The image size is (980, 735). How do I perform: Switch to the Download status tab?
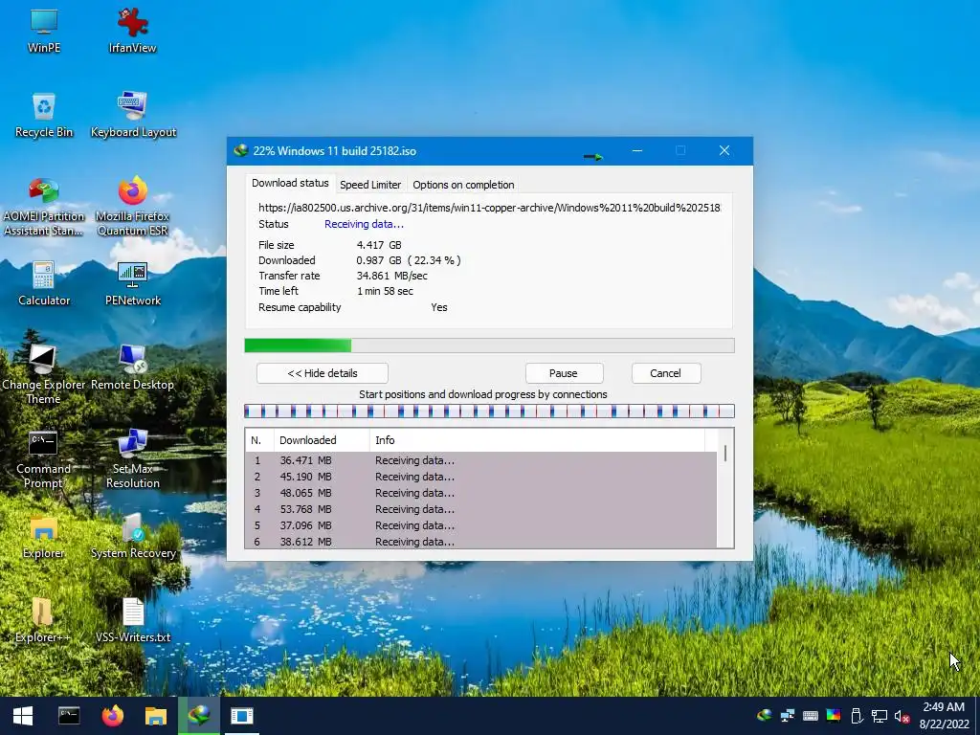tap(290, 183)
